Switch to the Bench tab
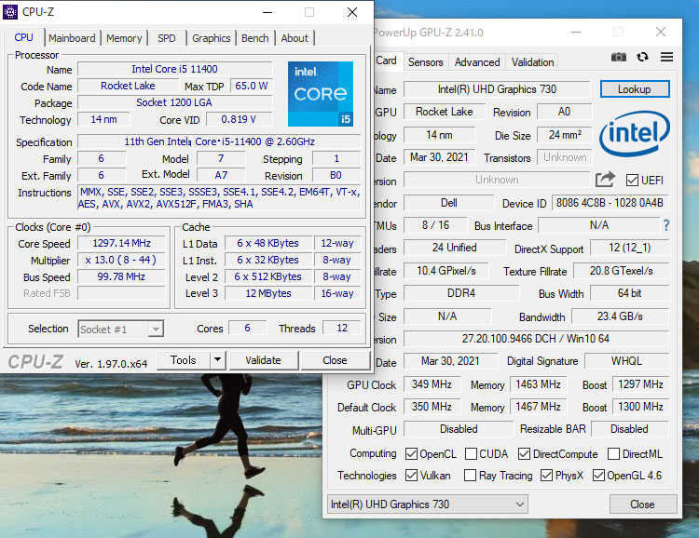Viewport: 699px width, 538px height. coord(255,38)
